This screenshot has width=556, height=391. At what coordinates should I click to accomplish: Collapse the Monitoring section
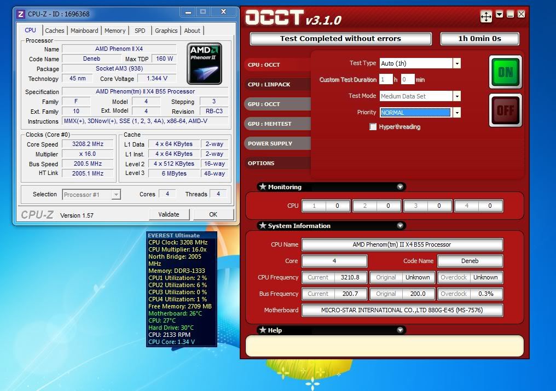400,187
